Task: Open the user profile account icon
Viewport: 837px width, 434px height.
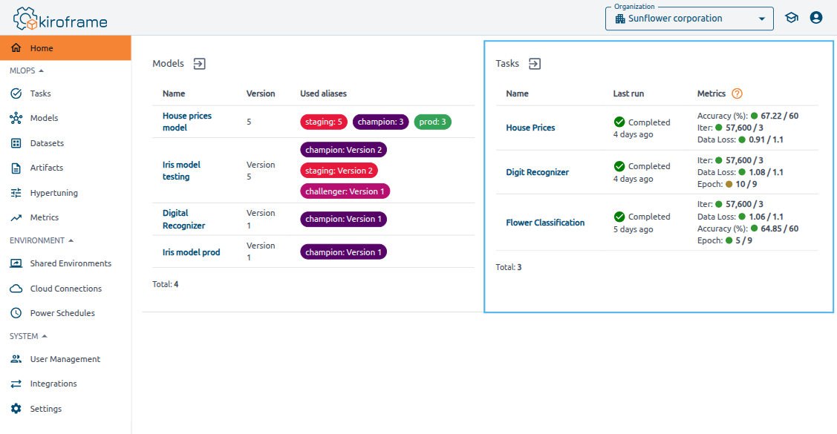Action: click(816, 18)
